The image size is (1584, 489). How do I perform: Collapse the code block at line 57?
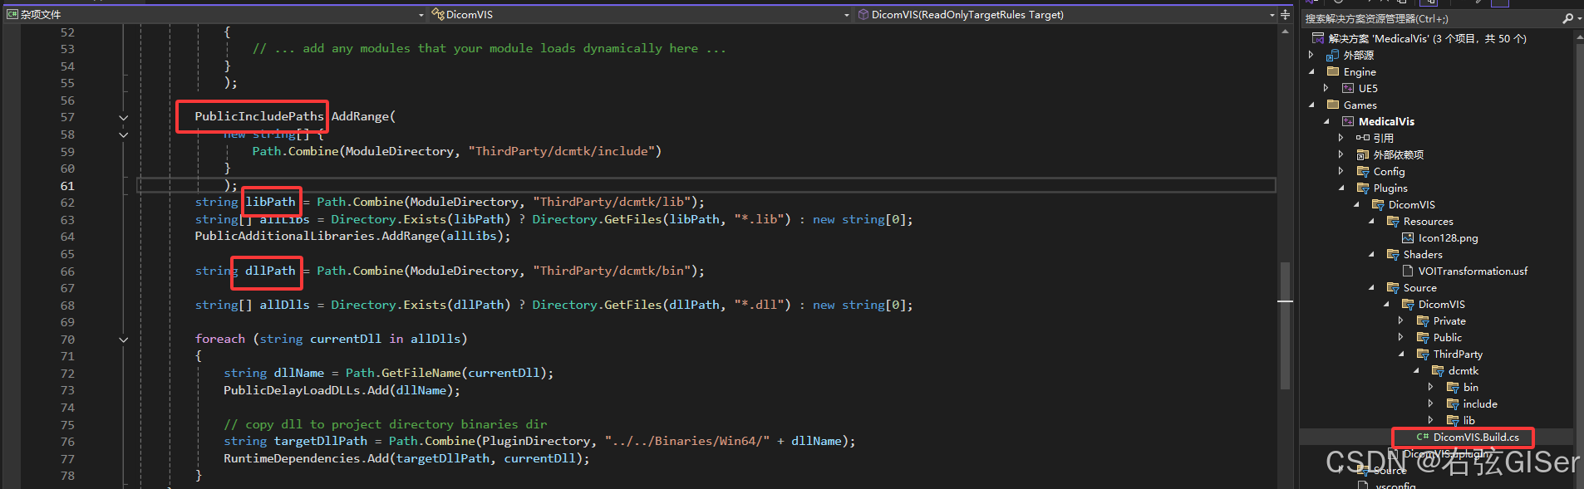pyautogui.click(x=123, y=117)
